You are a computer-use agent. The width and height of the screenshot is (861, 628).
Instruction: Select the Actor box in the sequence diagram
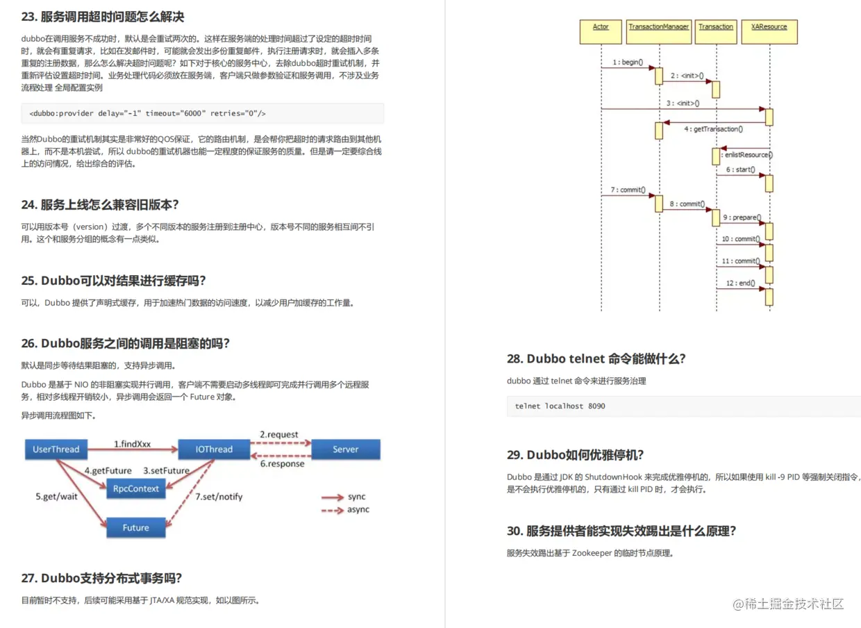(601, 32)
